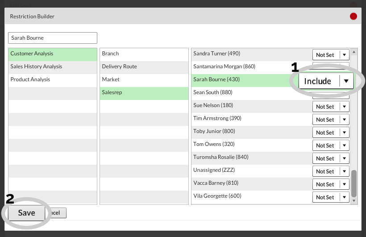The image size is (366, 237).
Task: Select the Vacca Barney (810) row
Action: [x=271, y=184]
